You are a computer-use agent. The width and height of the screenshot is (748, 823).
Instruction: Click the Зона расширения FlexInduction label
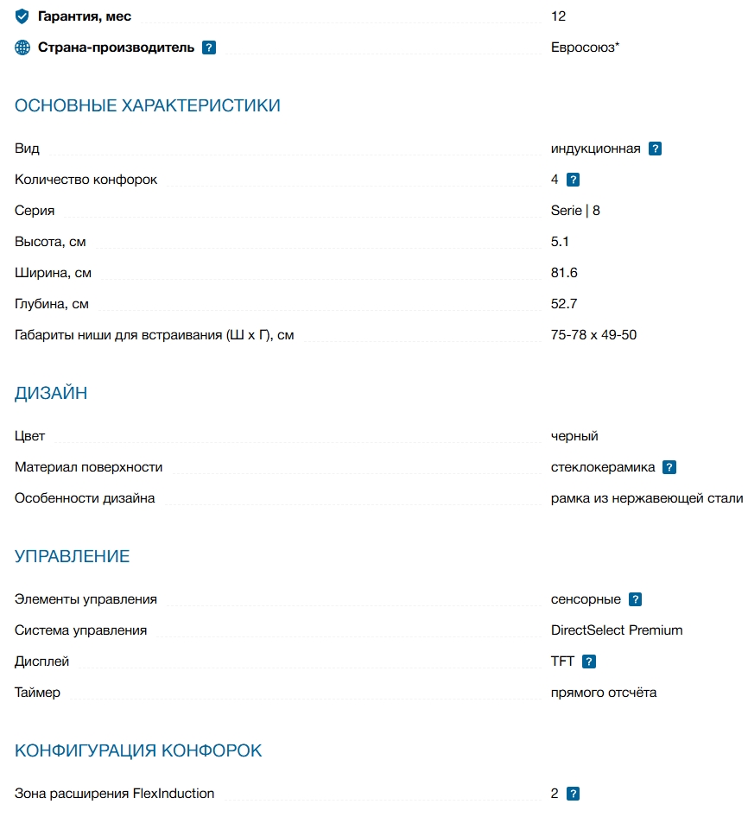115,794
